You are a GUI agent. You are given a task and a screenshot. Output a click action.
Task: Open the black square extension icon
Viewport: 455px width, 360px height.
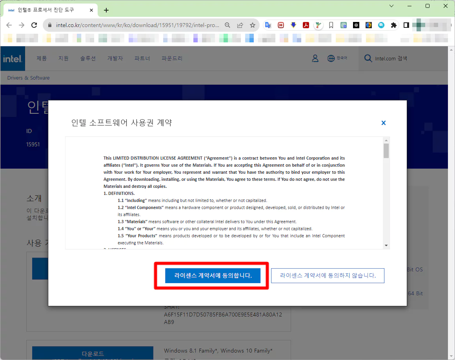click(x=356, y=25)
